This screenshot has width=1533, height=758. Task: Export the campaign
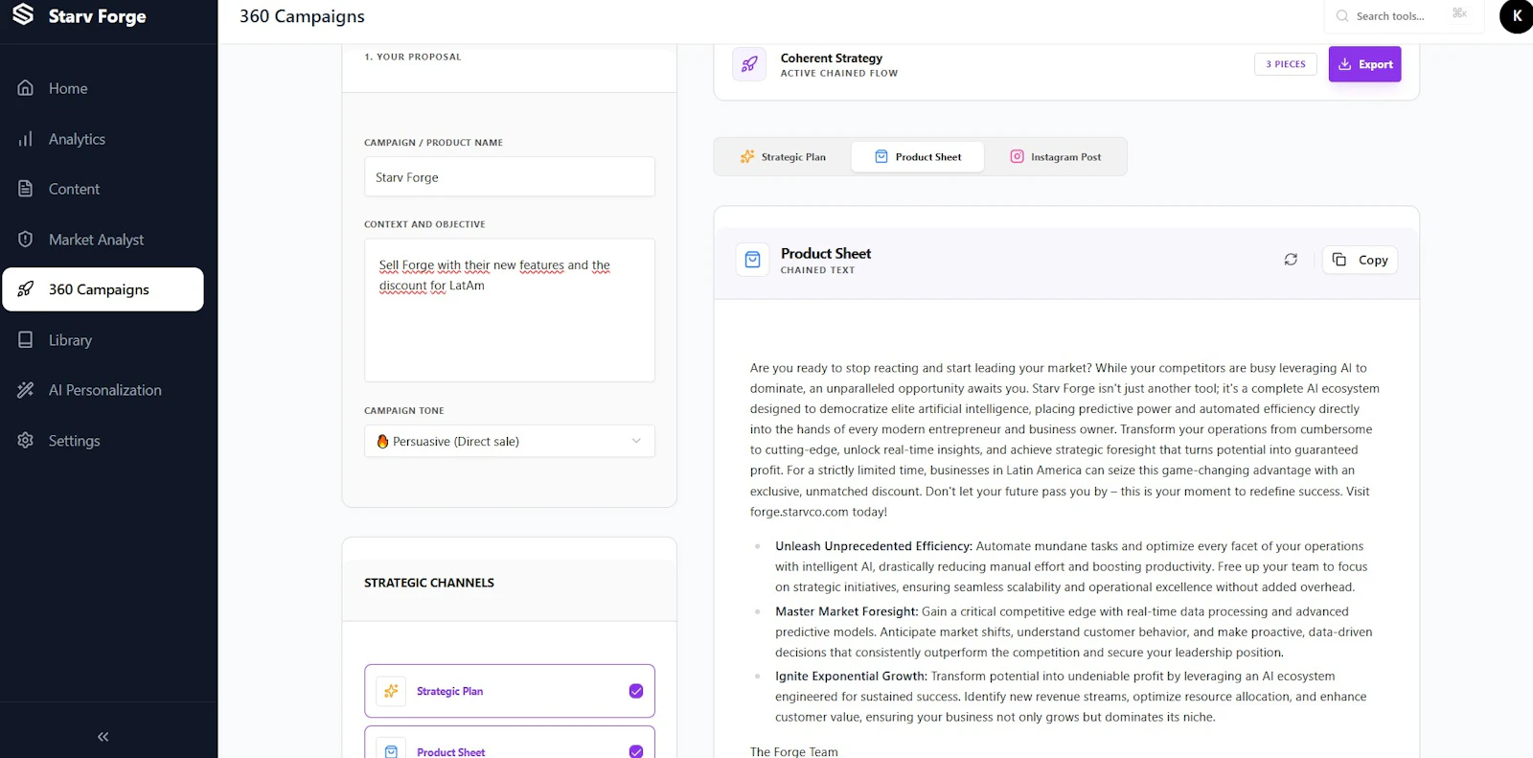pos(1364,64)
